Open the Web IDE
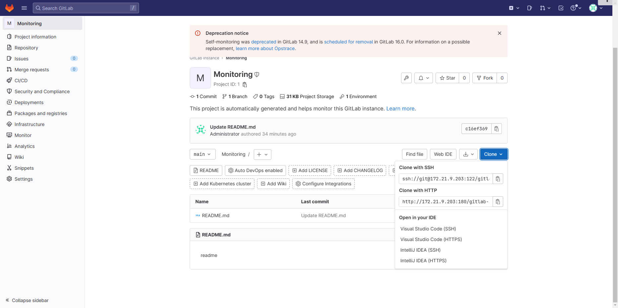 point(443,154)
